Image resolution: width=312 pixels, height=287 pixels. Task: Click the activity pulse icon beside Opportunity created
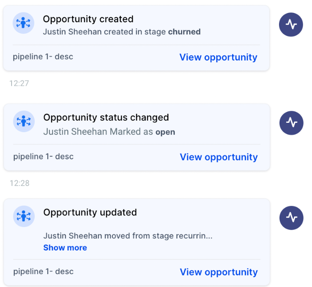click(291, 24)
